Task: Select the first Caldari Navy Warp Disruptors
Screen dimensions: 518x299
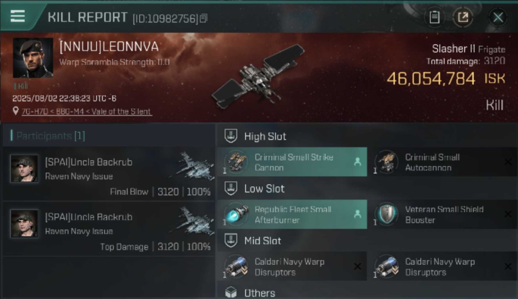Action: [292, 266]
